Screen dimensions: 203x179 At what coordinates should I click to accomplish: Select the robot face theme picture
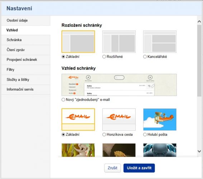click(x=160, y=150)
